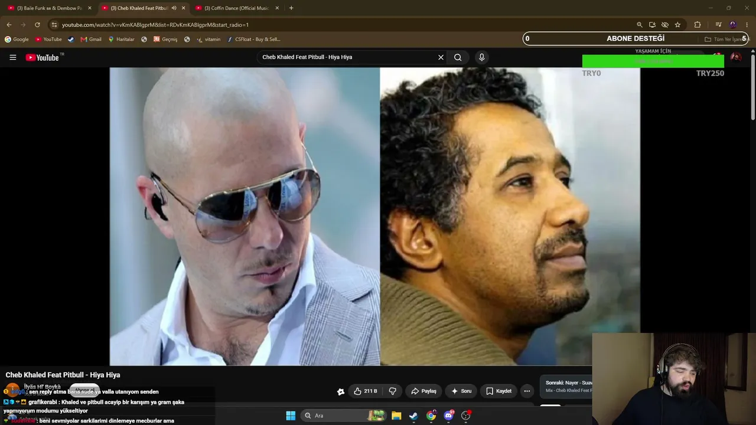The image size is (756, 425).
Task: Switch to the Coffin Dance tab
Action: tap(236, 8)
